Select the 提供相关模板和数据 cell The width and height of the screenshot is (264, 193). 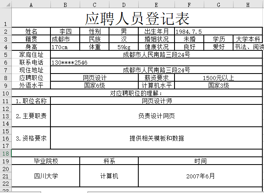pos(156,138)
